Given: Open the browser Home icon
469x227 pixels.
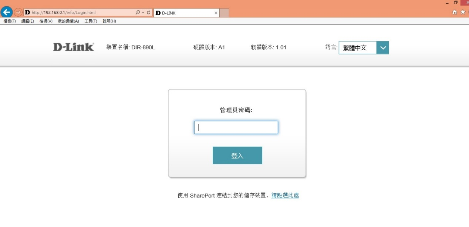Looking at the screenshot, I should coord(455,12).
